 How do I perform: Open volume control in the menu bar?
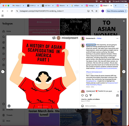click(x=101, y=1)
